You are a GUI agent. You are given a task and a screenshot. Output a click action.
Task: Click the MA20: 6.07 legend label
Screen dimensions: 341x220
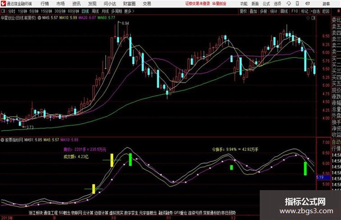tap(87, 18)
